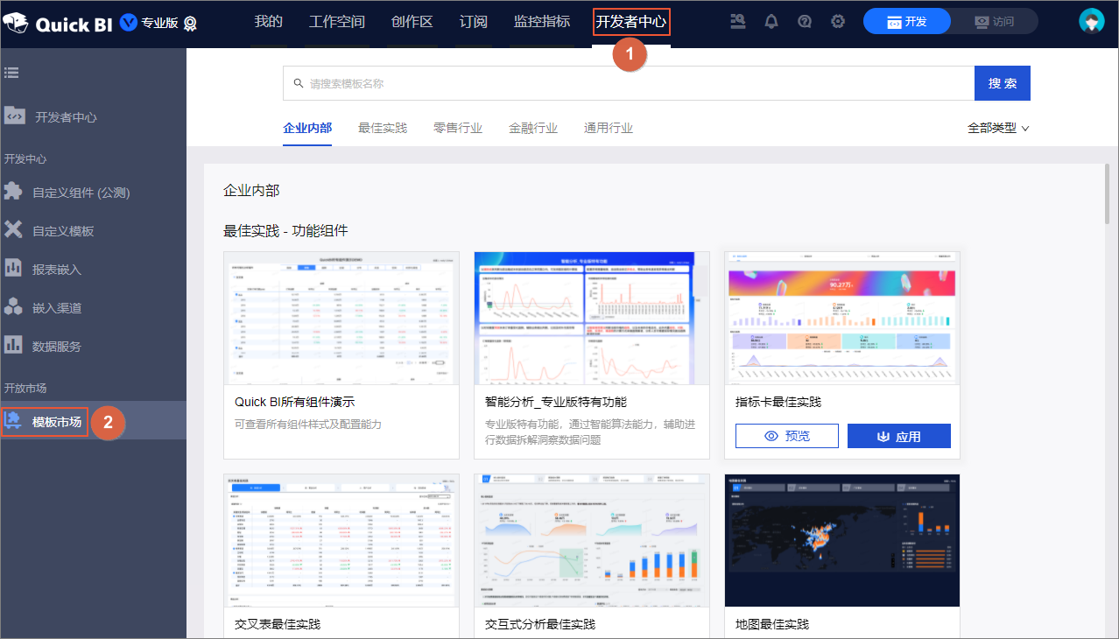Open the user management icon in the top bar

pos(739,22)
